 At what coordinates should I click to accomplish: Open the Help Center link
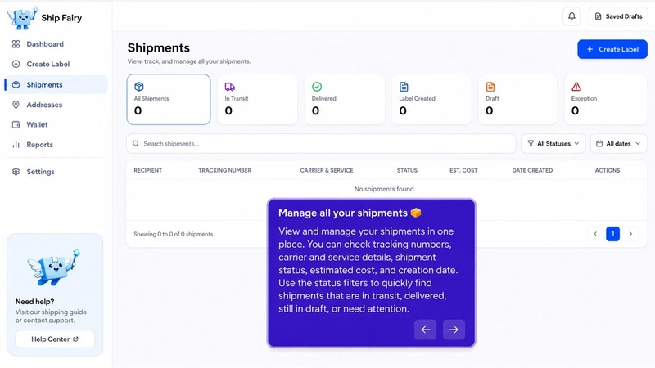point(55,339)
